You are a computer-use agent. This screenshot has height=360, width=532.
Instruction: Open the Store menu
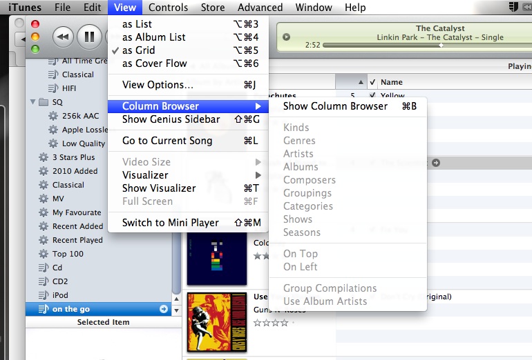213,7
